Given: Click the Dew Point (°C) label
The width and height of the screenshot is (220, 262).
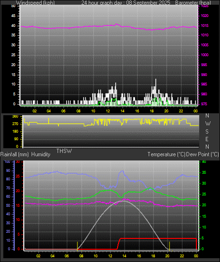Looking at the screenshot, I should pyautogui.click(x=203, y=154).
